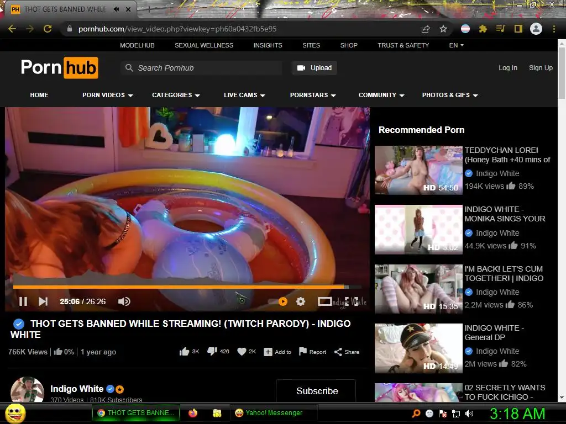Switch to Yahoo! Messenger in taskbar
The image size is (566, 424).
pos(274,413)
